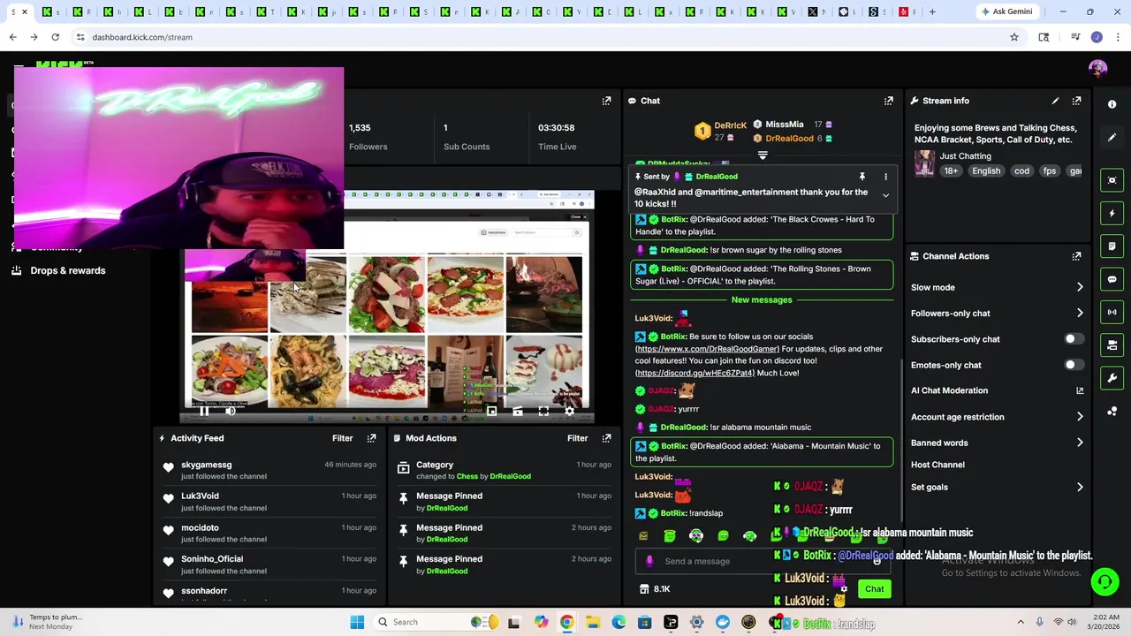Open Drops & rewards in sidebar
Image resolution: width=1131 pixels, height=636 pixels.
pos(67,270)
